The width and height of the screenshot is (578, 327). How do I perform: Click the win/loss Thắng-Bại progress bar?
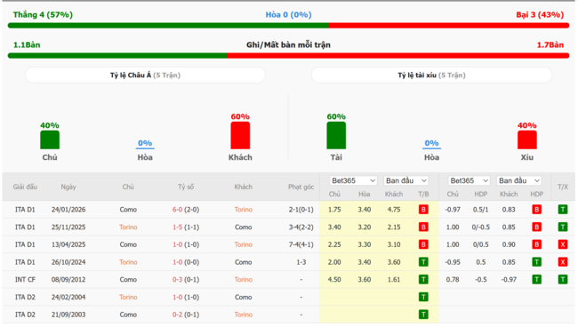pos(289,26)
